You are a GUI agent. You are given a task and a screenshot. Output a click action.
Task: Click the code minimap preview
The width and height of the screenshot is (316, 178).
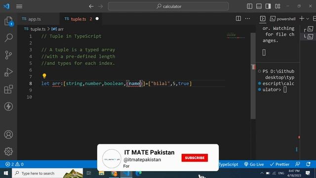pyautogui.click(x=236, y=36)
